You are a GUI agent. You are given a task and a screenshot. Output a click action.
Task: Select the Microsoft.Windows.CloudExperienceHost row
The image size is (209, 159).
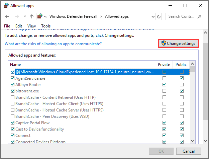coord(102,72)
